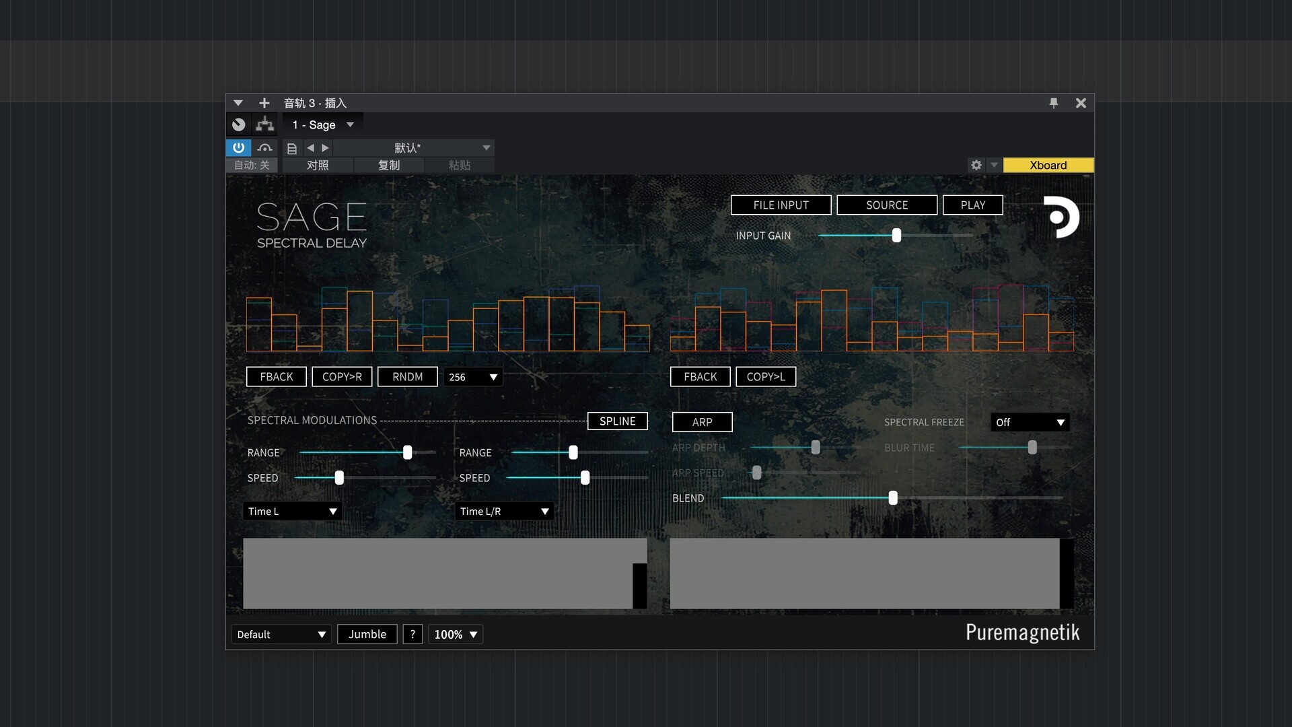Go to the next preset arrow

click(326, 147)
